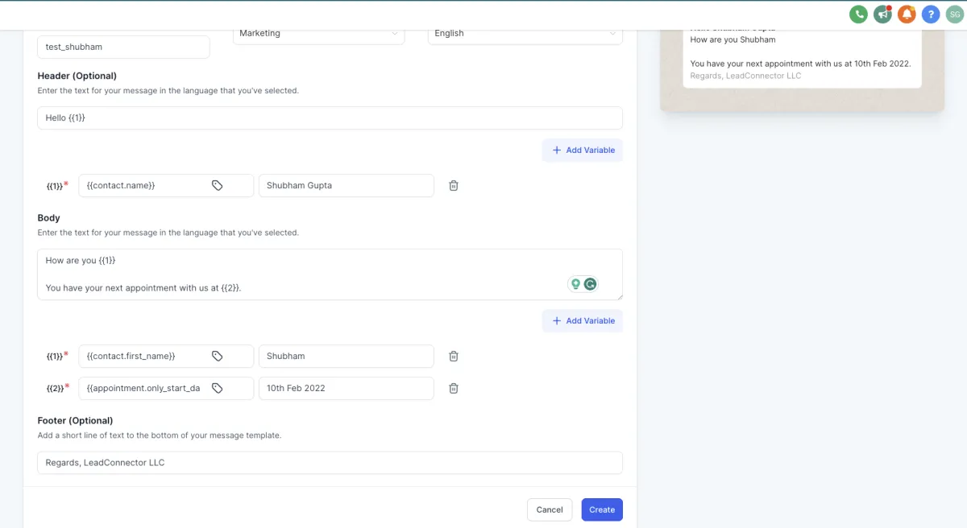967x528 pixels.
Task: Create the message template
Action: pyautogui.click(x=602, y=509)
